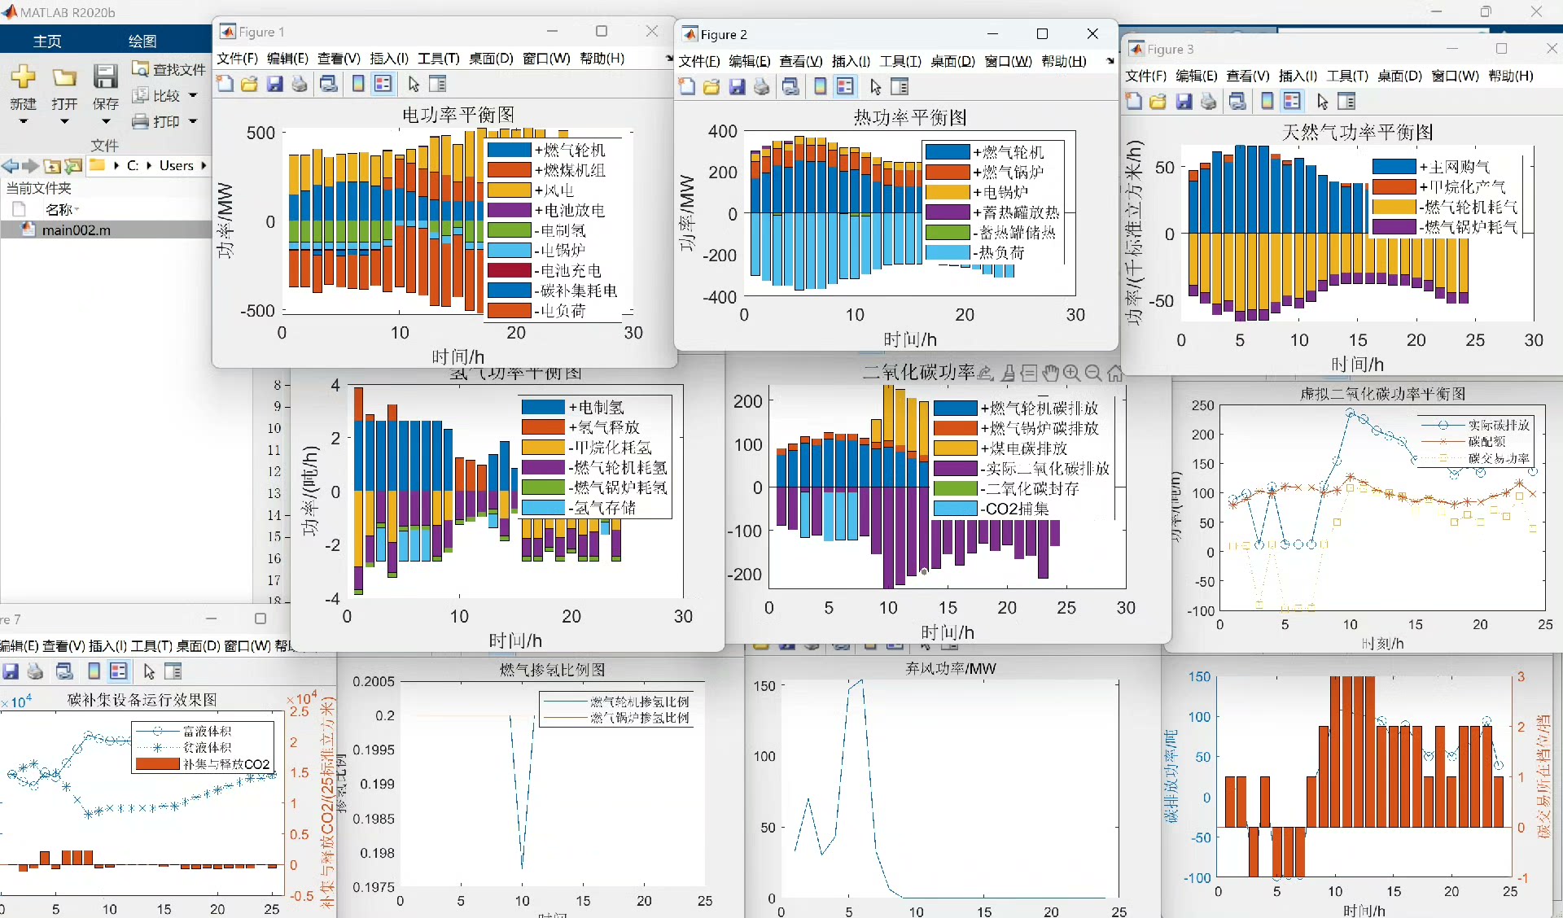Click the Users folder in path bar
The width and height of the screenshot is (1563, 918).
pos(176,165)
